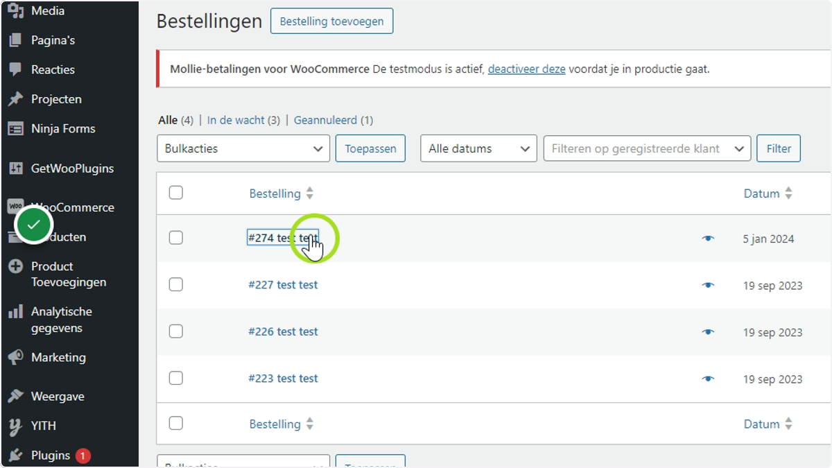832x468 pixels.
Task: Click the Analytische gegevens bar chart icon
Action: coord(15,312)
